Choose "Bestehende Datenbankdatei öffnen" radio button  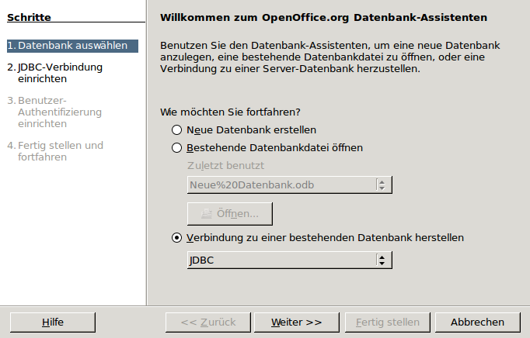[177, 147]
